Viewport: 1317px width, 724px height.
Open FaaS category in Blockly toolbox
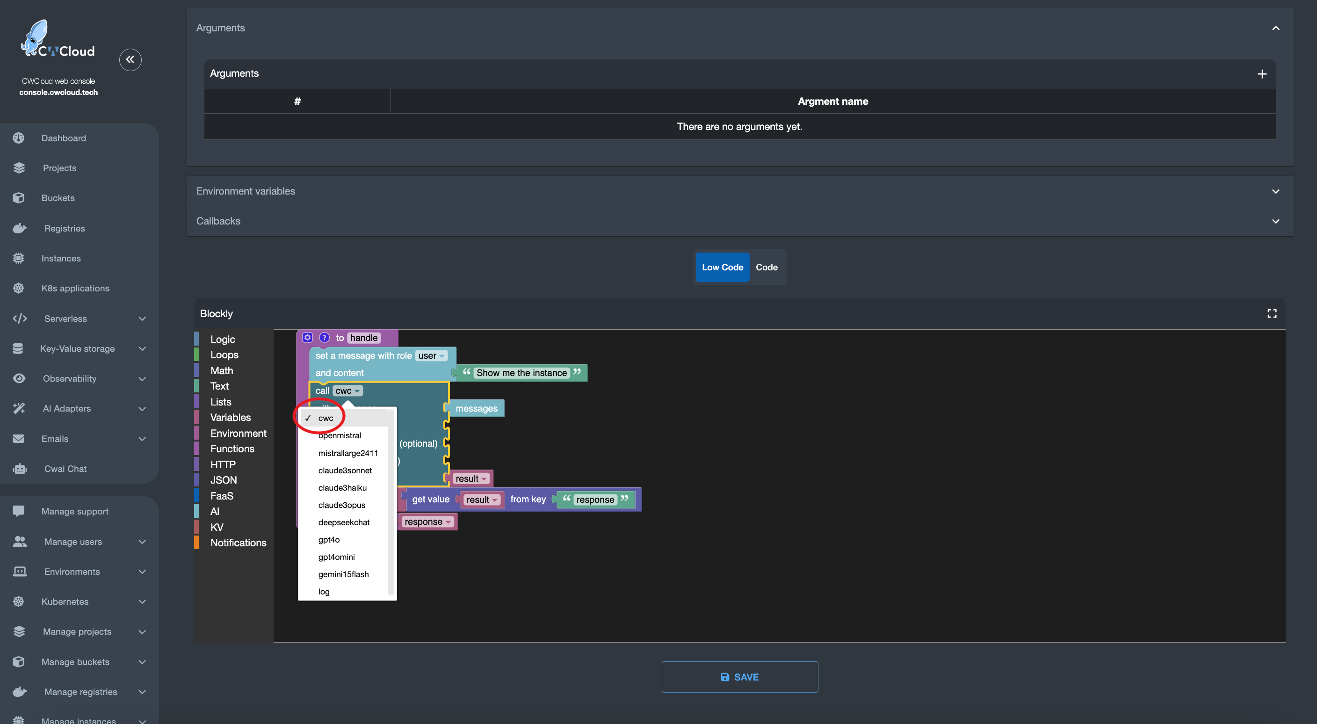click(x=222, y=496)
